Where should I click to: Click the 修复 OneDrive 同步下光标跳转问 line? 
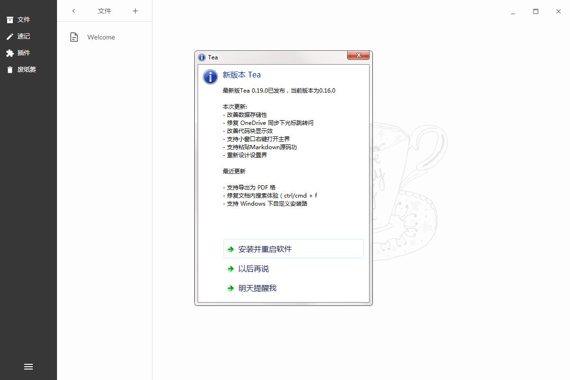pyautogui.click(x=268, y=123)
